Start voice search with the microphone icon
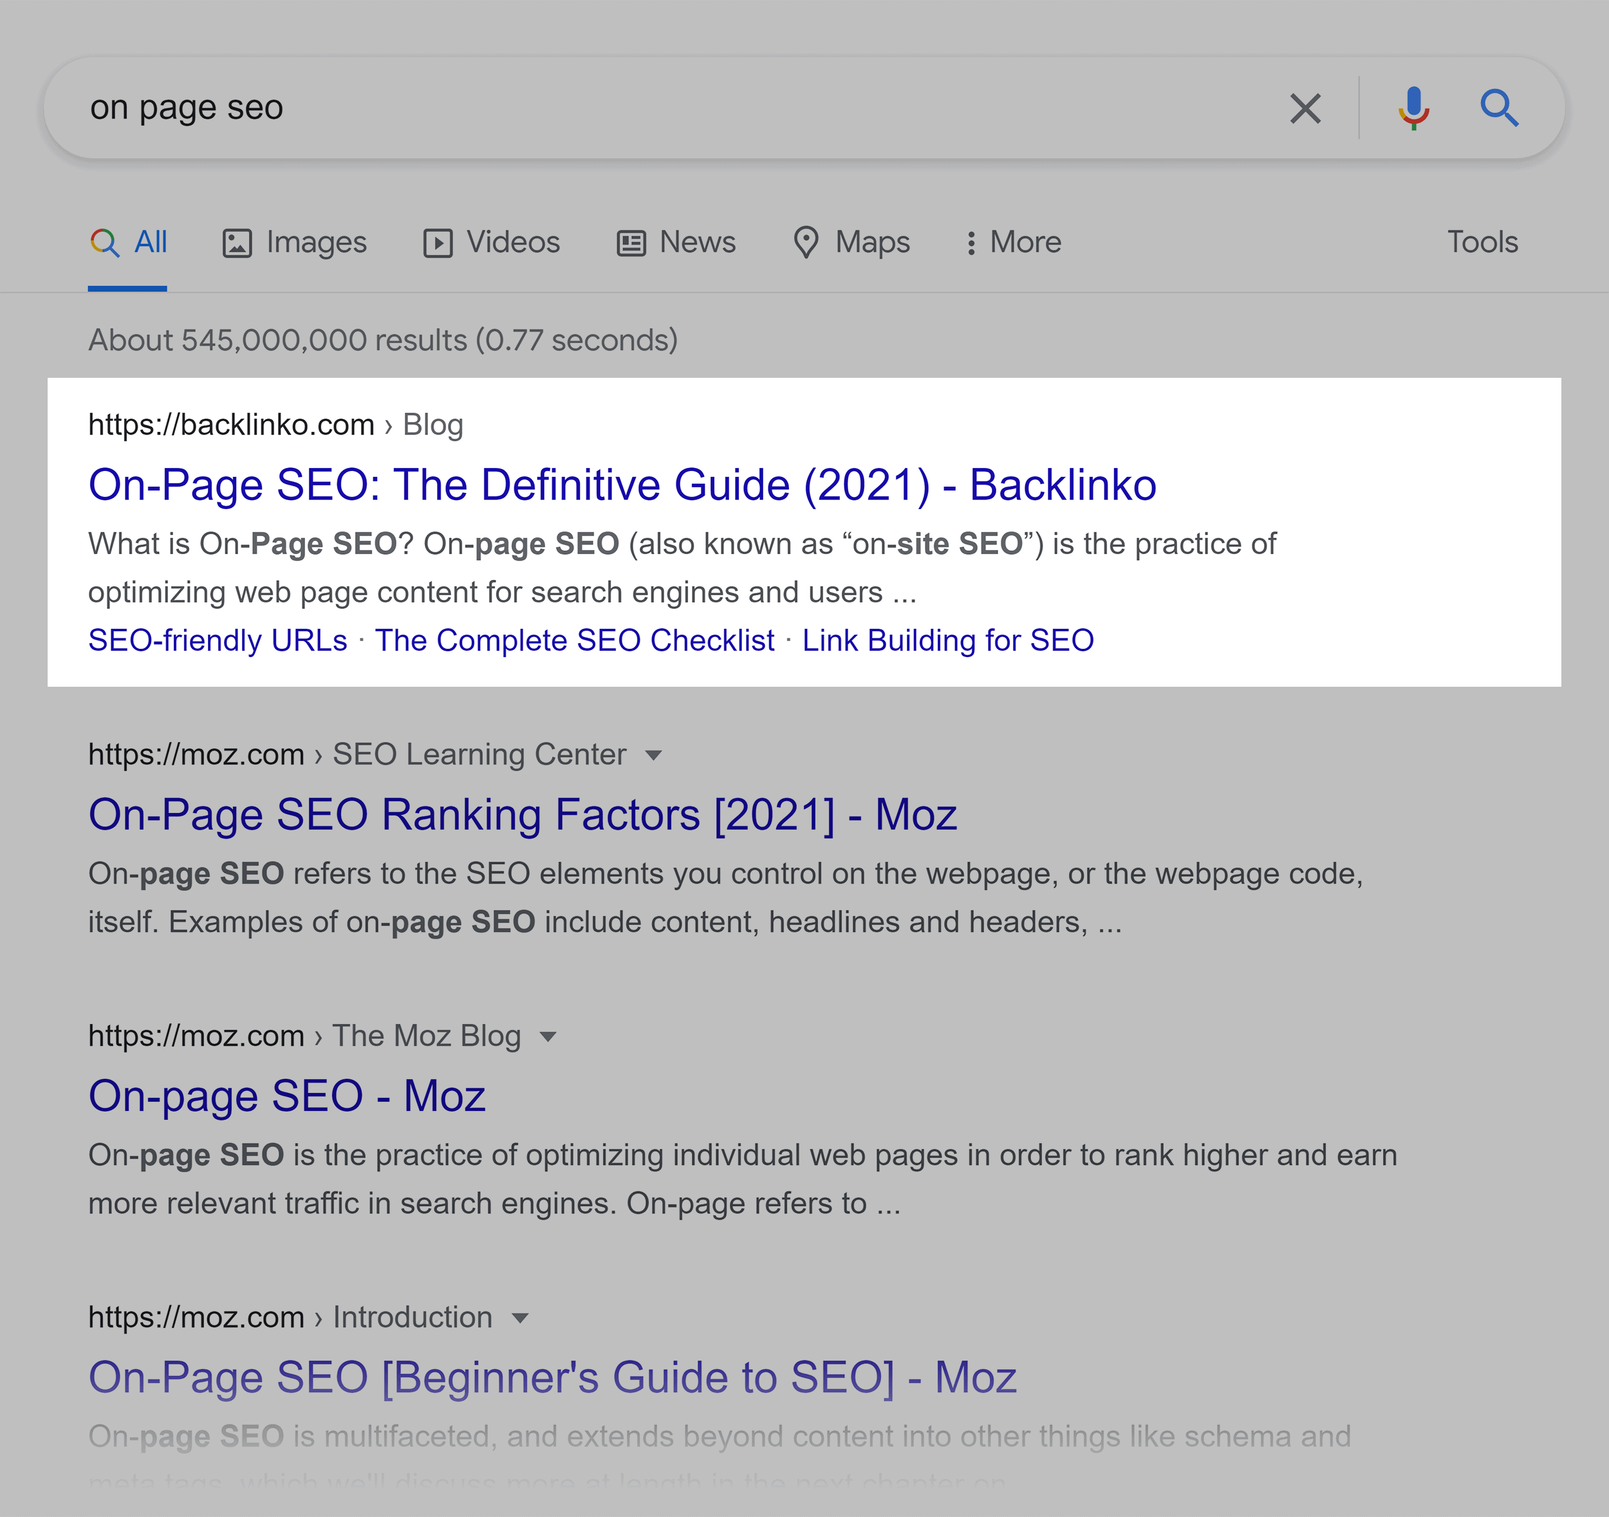Viewport: 1609px width, 1517px height. 1413,109
